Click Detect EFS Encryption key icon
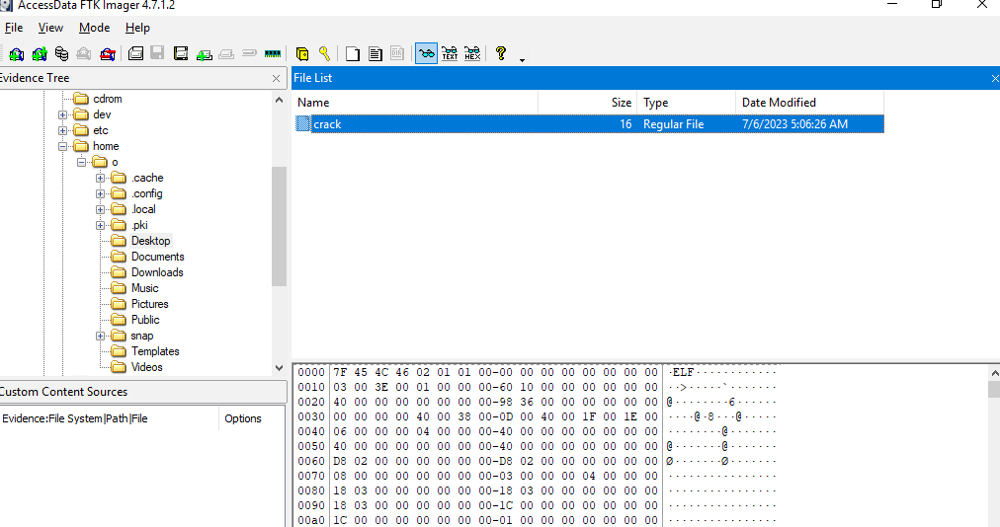This screenshot has width=1000, height=527. pos(325,54)
